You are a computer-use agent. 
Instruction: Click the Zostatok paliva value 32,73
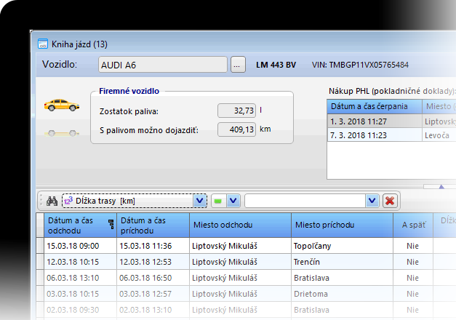pos(236,111)
